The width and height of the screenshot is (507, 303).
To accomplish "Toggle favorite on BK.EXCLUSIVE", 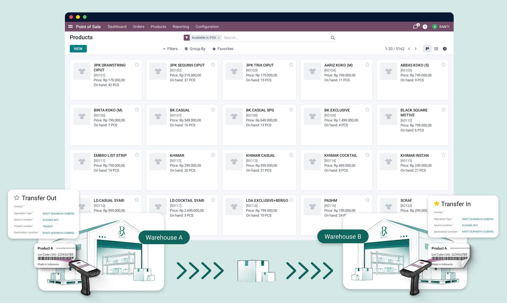I will 367,110.
